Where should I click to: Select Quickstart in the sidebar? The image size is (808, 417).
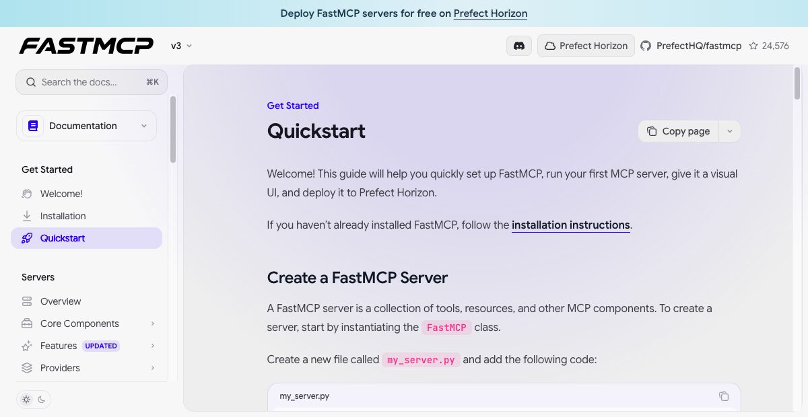86,238
